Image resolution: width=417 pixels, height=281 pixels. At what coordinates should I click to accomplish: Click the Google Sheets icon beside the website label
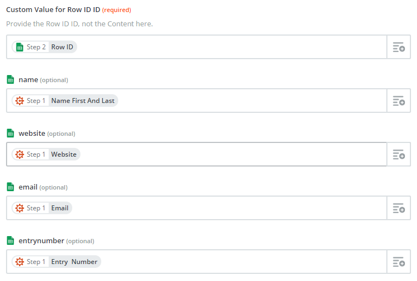pyautogui.click(x=10, y=133)
